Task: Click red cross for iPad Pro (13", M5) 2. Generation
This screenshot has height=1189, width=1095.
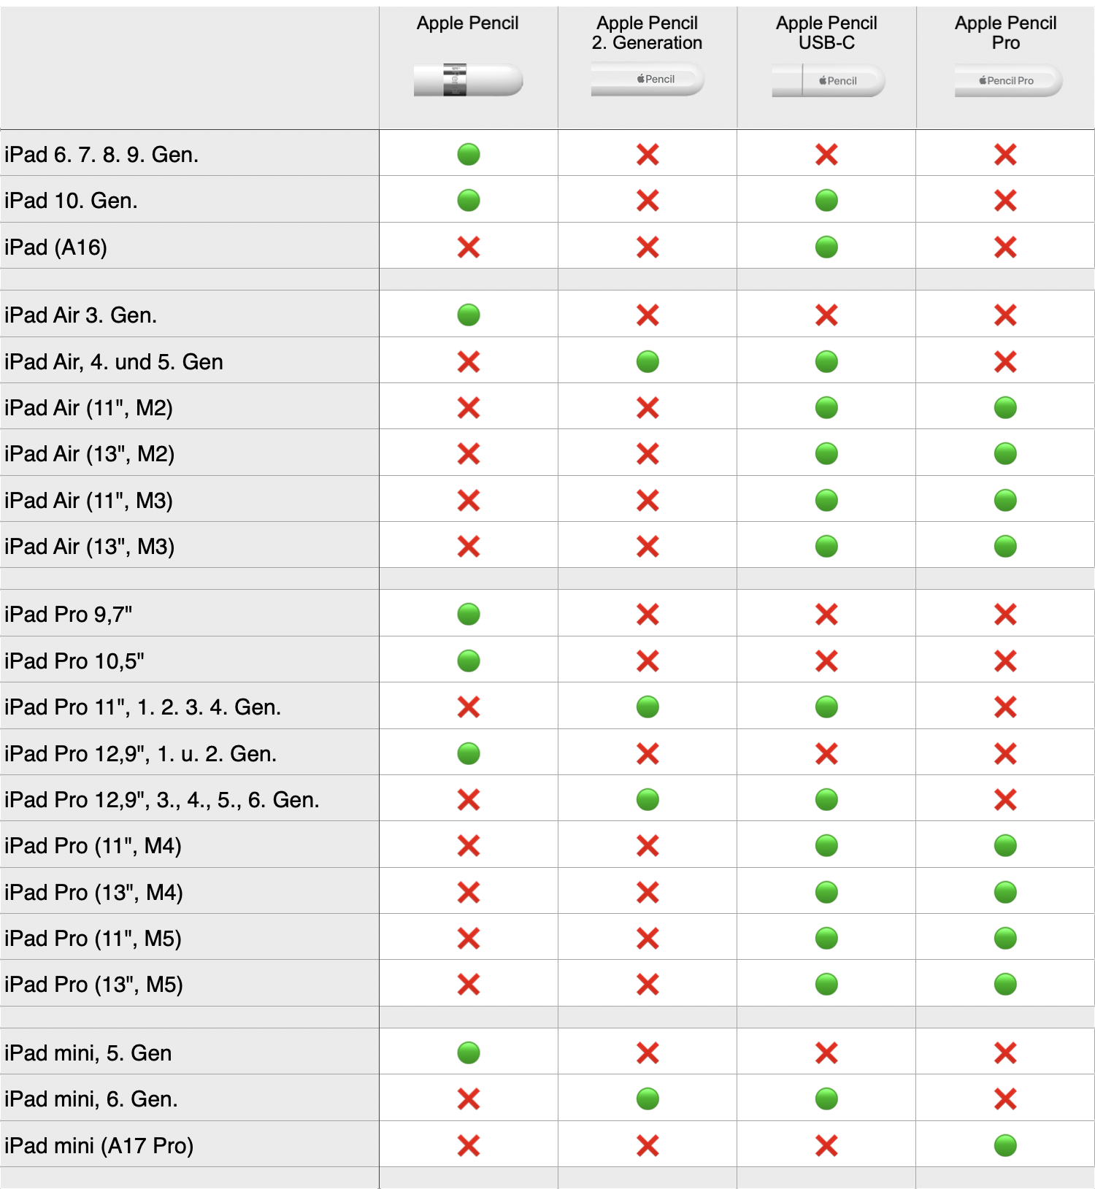Action: point(648,985)
